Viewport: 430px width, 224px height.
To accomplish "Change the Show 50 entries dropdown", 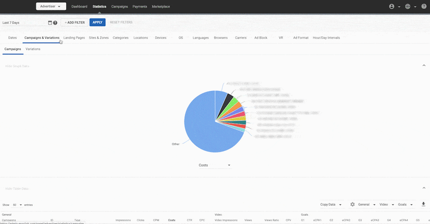I will point(17,205).
